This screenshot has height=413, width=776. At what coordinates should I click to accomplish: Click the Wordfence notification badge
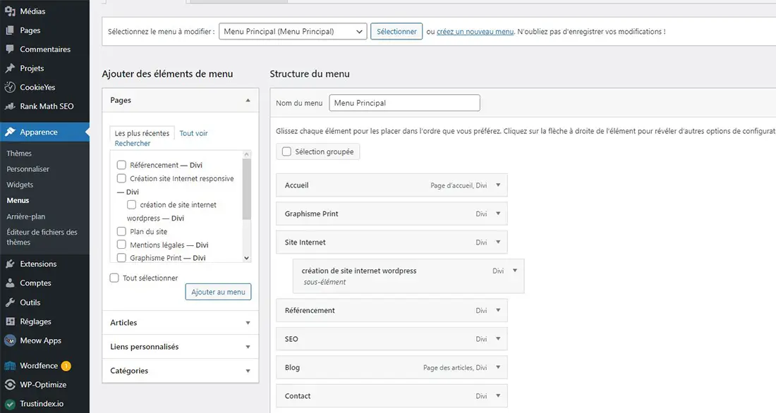point(66,366)
